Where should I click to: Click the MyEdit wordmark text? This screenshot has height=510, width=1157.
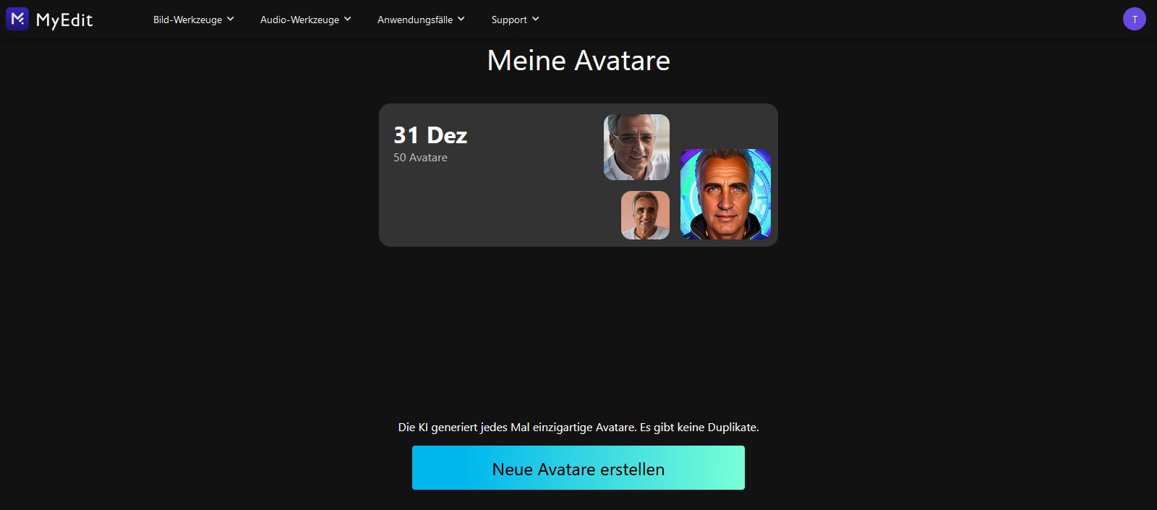(x=64, y=20)
